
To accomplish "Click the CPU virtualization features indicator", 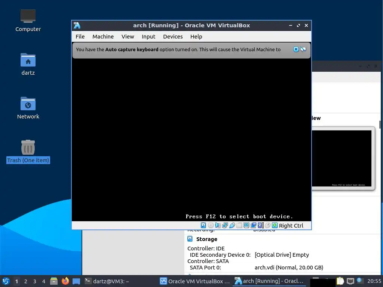I will (x=261, y=225).
